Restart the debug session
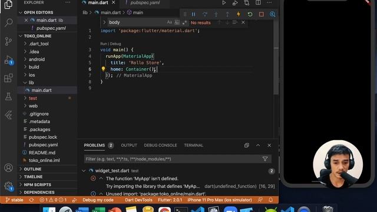The image size is (377, 212). 250,14
